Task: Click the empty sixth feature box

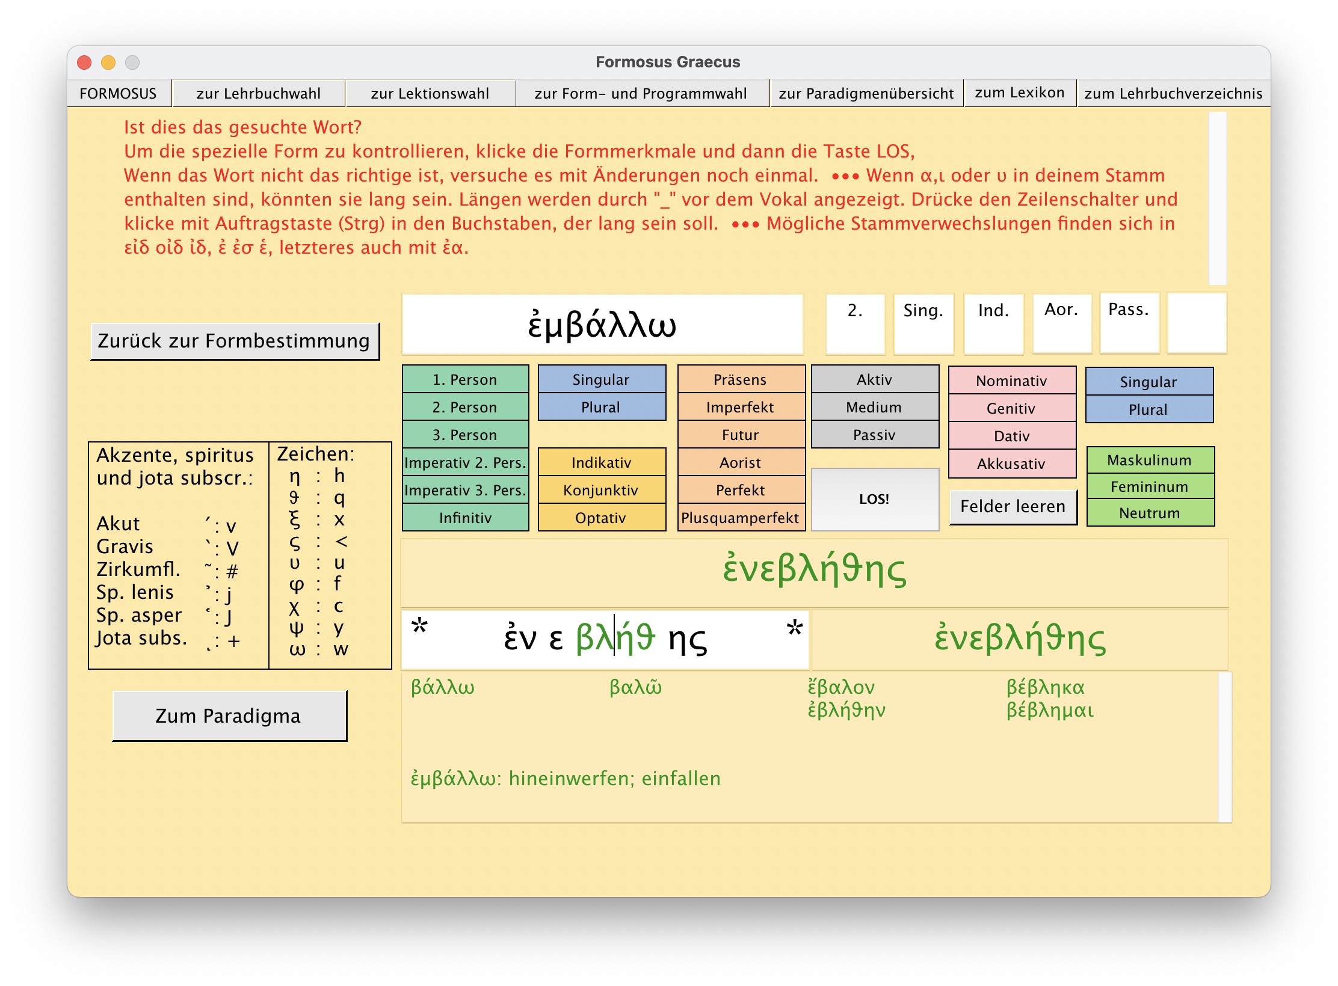Action: (1197, 323)
